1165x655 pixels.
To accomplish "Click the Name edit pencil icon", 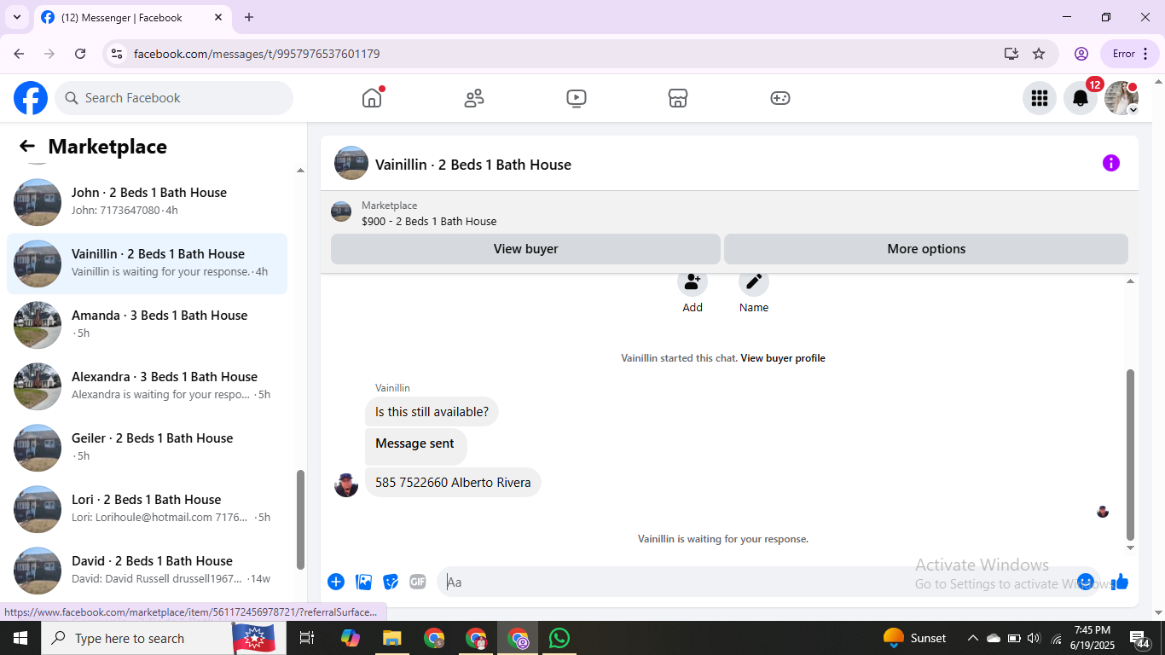I will [754, 282].
